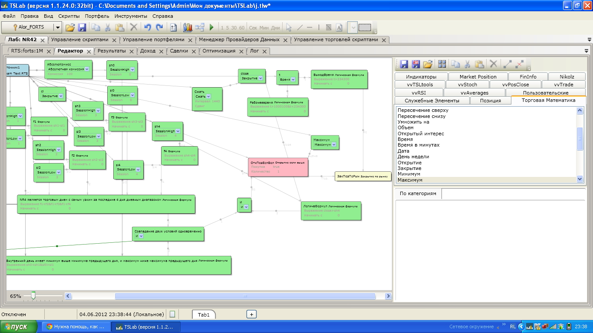
Task: Open the Инструменты menu
Action: pyautogui.click(x=131, y=16)
